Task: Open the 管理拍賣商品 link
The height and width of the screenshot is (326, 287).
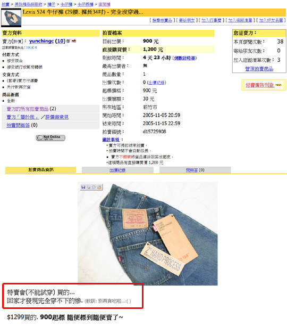Action: (259, 69)
